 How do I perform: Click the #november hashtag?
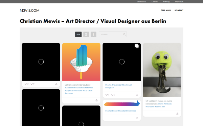click(x=117, y=85)
